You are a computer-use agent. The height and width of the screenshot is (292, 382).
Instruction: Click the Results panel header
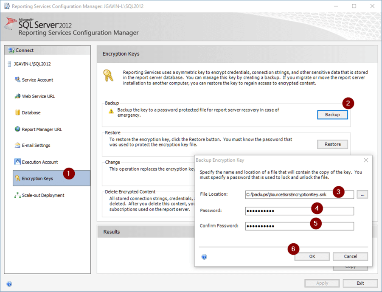[x=146, y=232]
